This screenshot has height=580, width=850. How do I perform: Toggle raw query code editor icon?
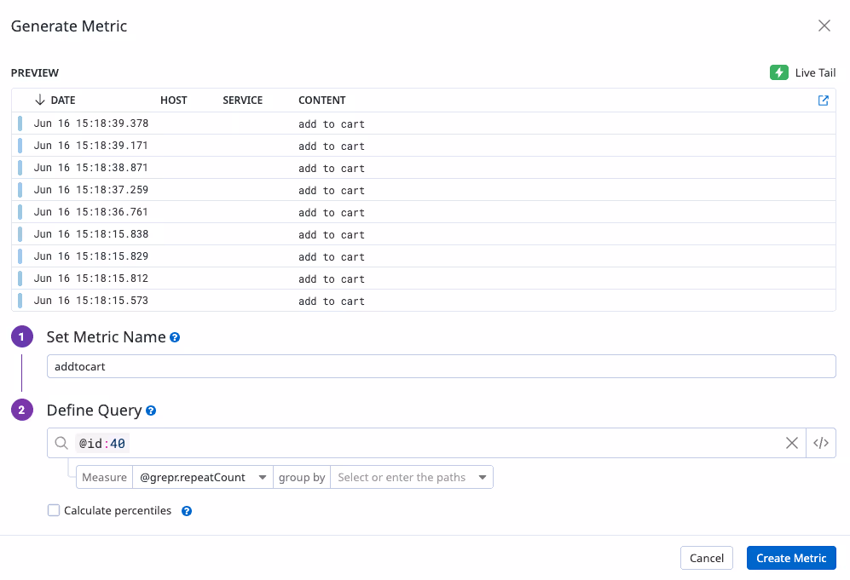pyautogui.click(x=821, y=443)
